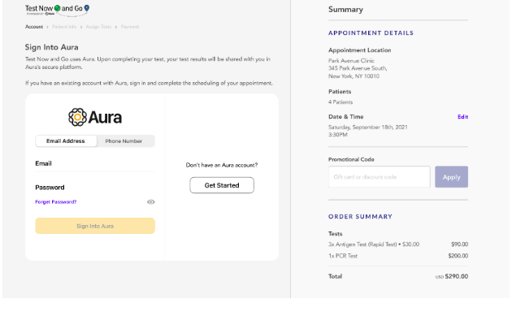Select the '1x PCR Test' line item

coord(343,256)
